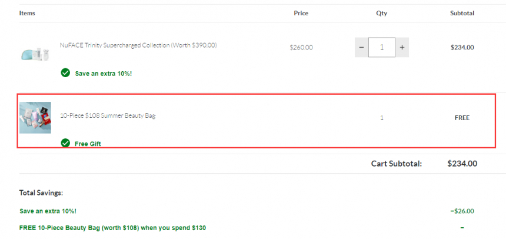Click the Qty column header
The height and width of the screenshot is (239, 506).
point(381,13)
